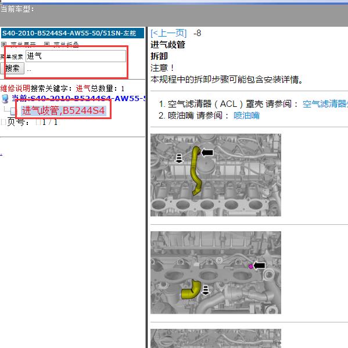Open the 喷油嘴 reference link
This screenshot has width=348, height=348.
(246, 116)
